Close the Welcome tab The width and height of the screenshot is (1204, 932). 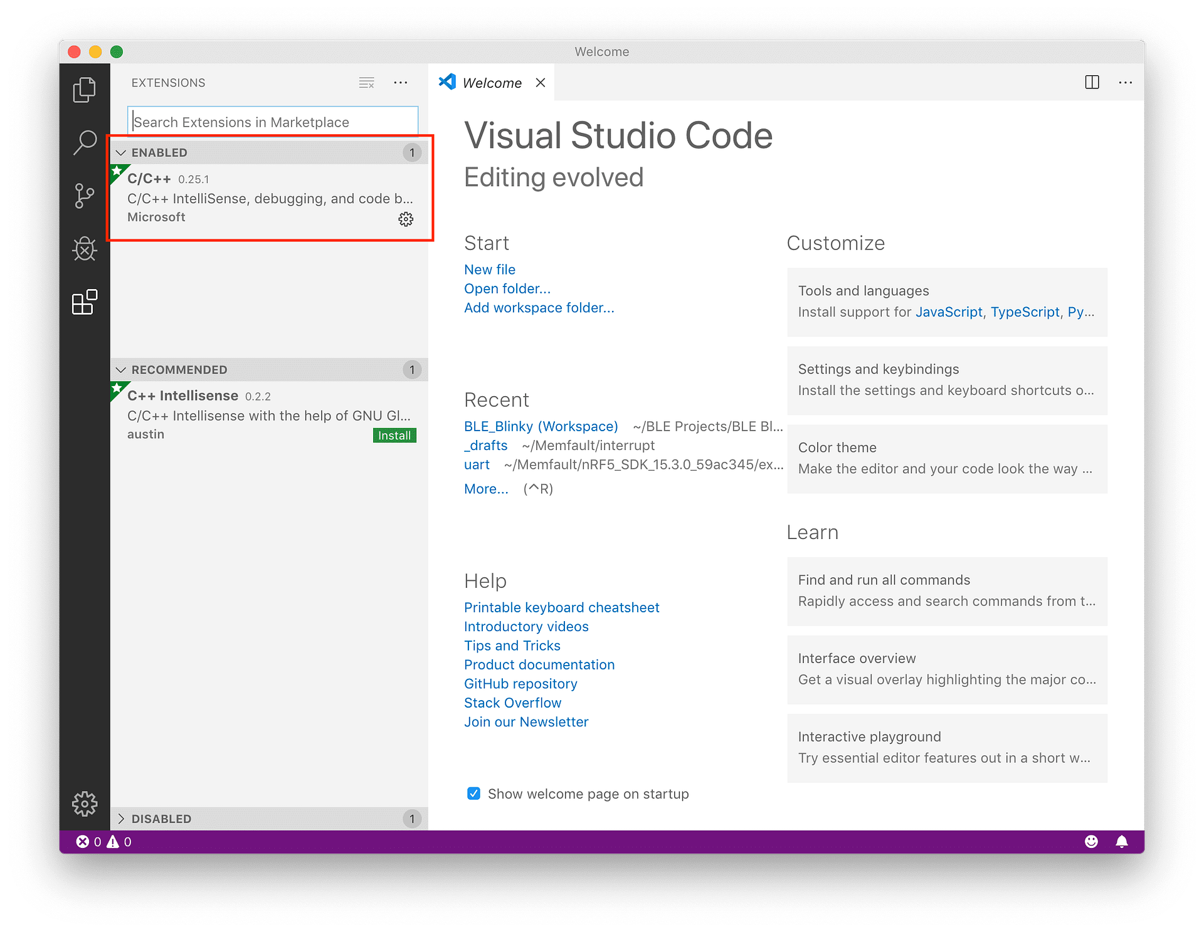tap(541, 83)
